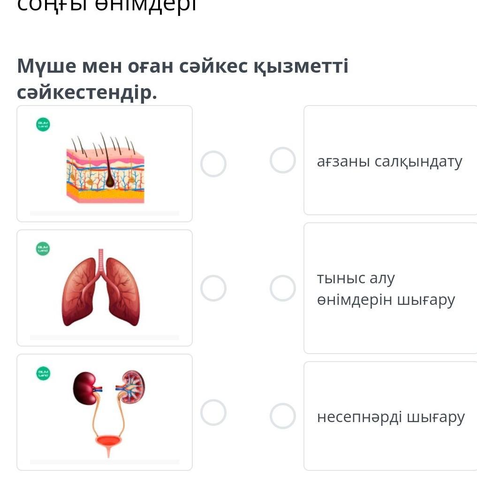Screen dimensions: 477x484
Task: Select the radio button beside the kidneys image
Action: point(213,412)
